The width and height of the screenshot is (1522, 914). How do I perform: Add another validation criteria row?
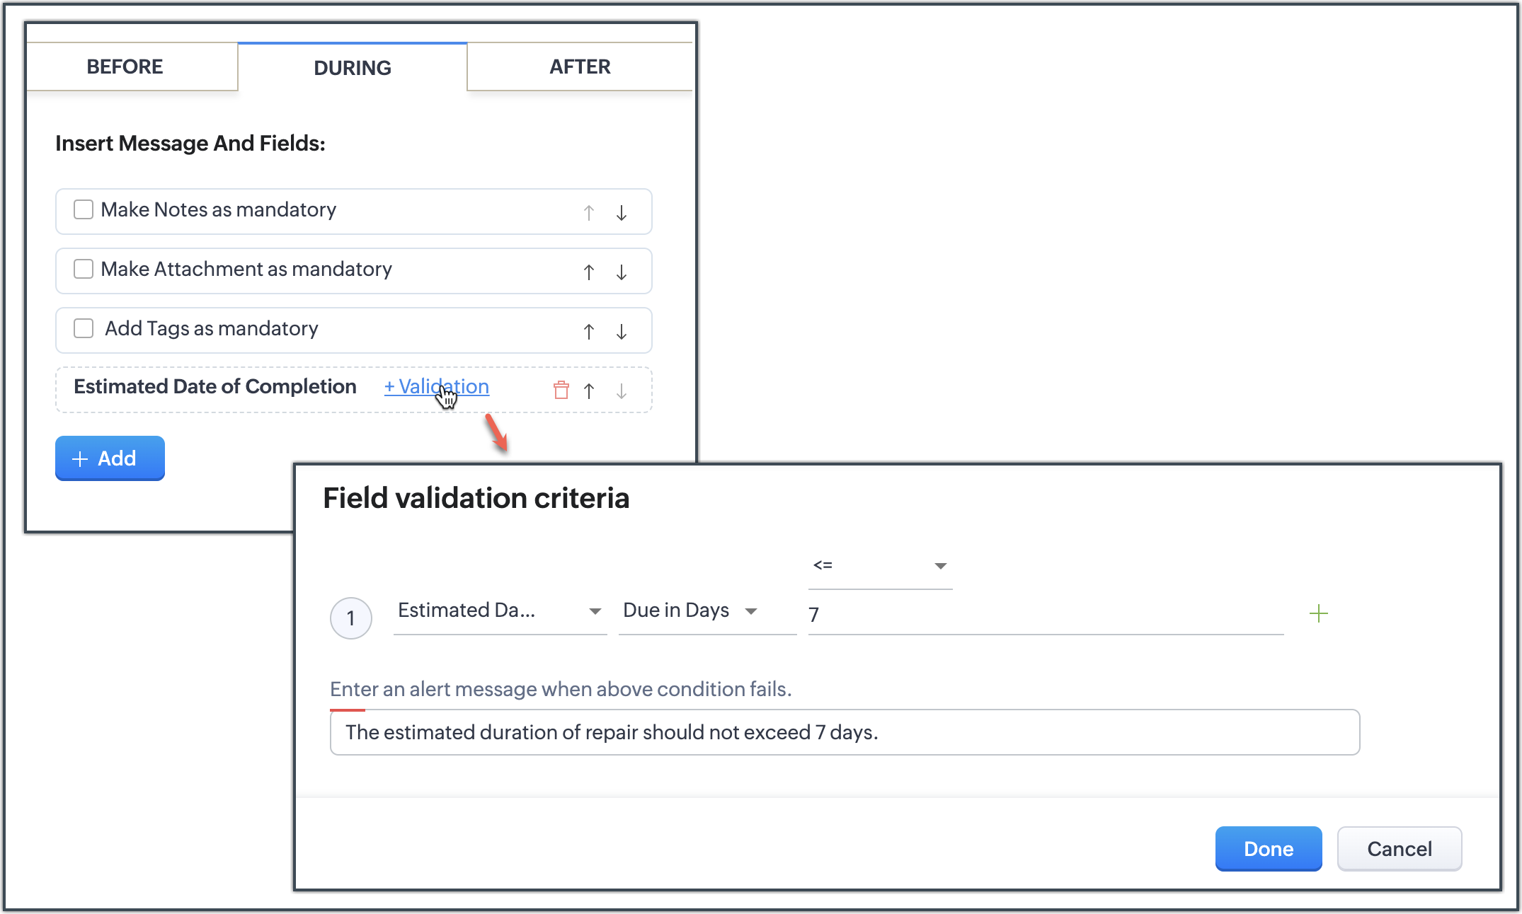pyautogui.click(x=1318, y=613)
